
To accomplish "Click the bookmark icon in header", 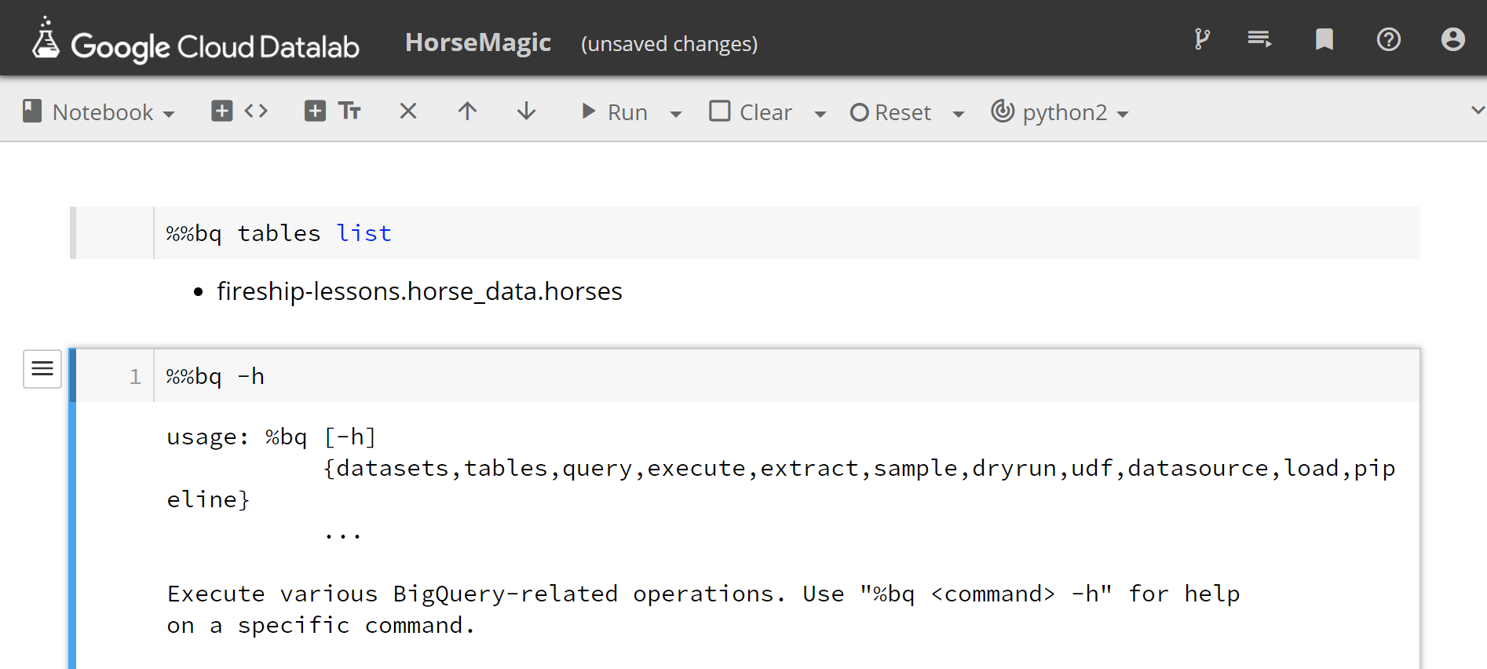I will pyautogui.click(x=1324, y=39).
